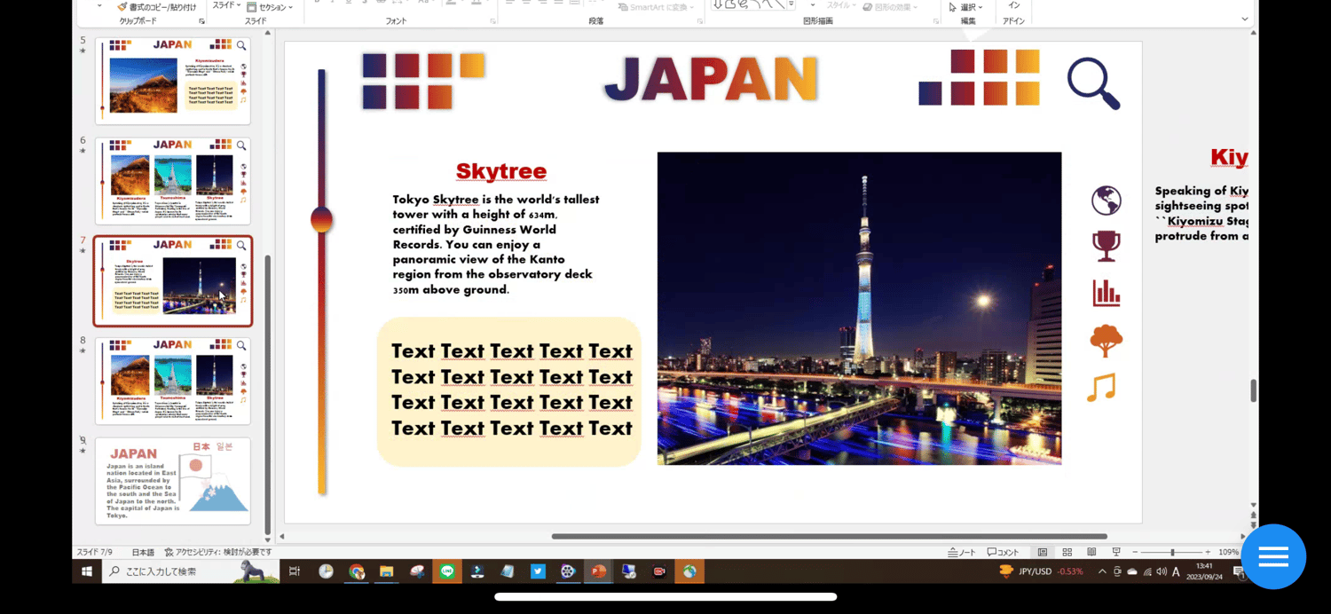Open the スライド dropdown in ribbon

click(x=225, y=6)
